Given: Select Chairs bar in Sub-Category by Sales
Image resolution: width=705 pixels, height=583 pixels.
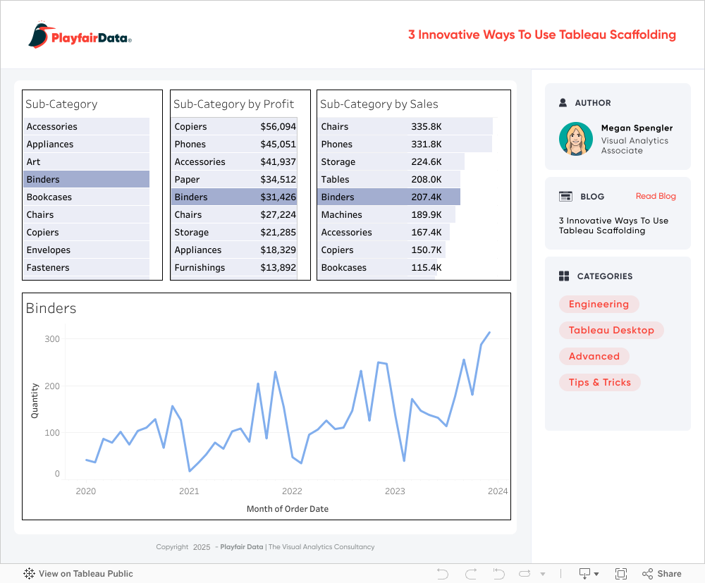Looking at the screenshot, I should tap(404, 127).
